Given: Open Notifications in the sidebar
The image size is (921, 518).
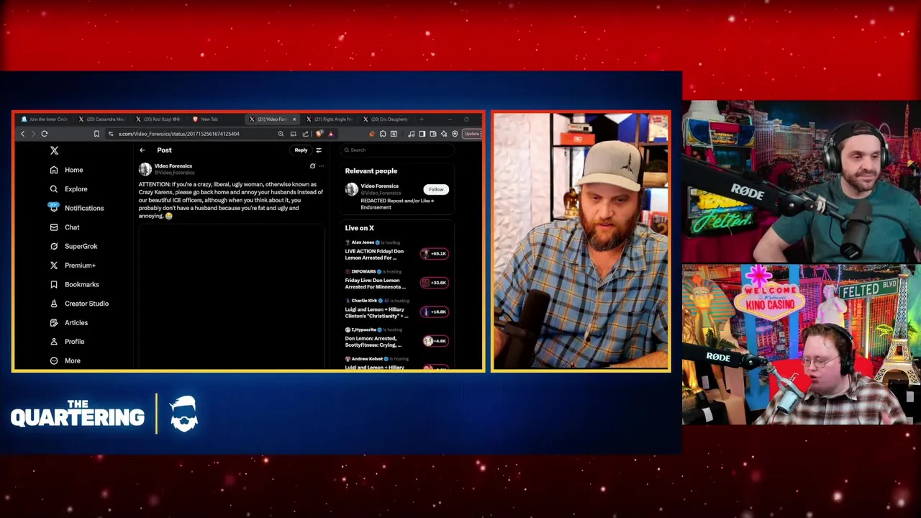Looking at the screenshot, I should coord(76,208).
